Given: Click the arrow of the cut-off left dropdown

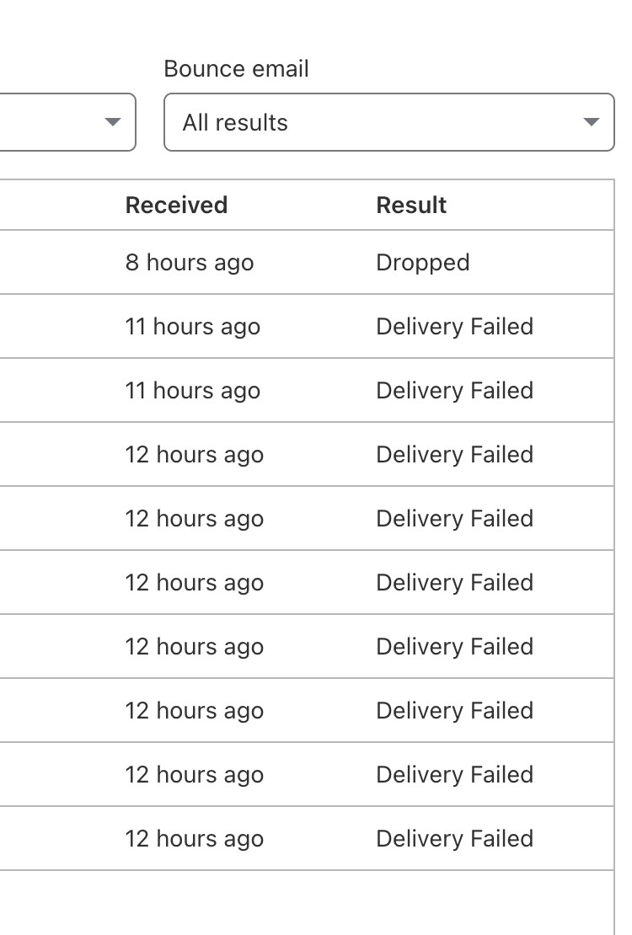Looking at the screenshot, I should pos(112,122).
